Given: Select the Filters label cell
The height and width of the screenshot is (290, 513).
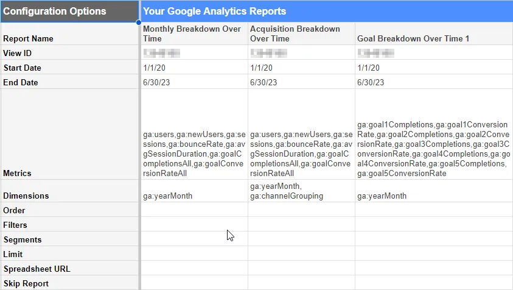Looking at the screenshot, I should [x=69, y=224].
